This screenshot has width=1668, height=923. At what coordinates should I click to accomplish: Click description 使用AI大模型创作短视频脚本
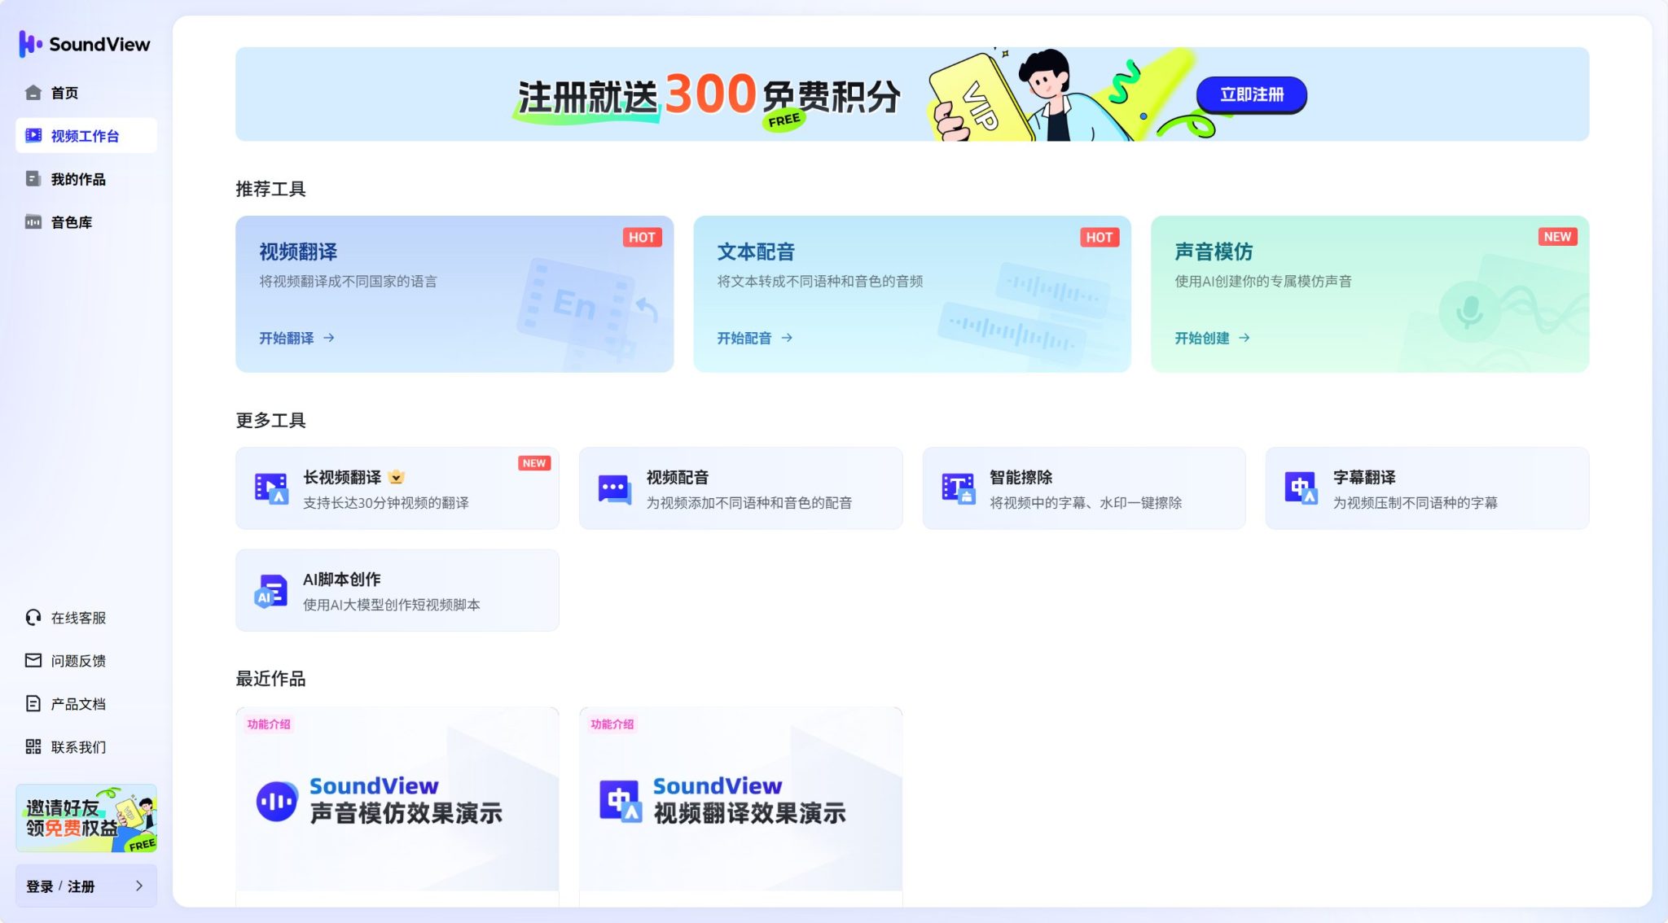pyautogui.click(x=392, y=605)
